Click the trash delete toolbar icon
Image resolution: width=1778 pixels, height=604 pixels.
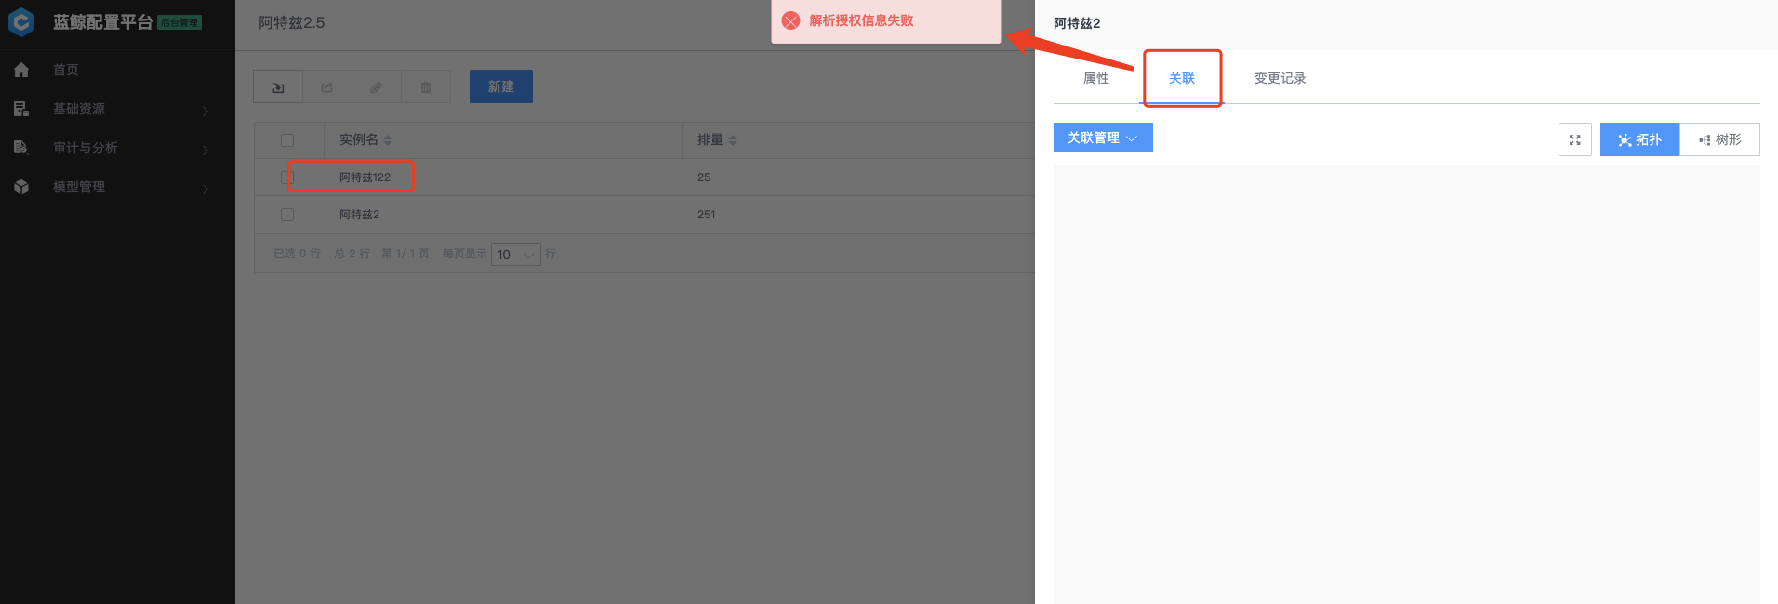[426, 87]
